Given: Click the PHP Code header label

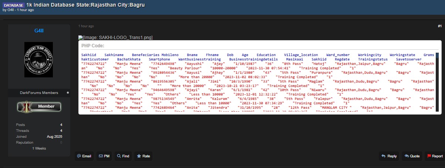Looking at the screenshot, I should coord(92,46).
